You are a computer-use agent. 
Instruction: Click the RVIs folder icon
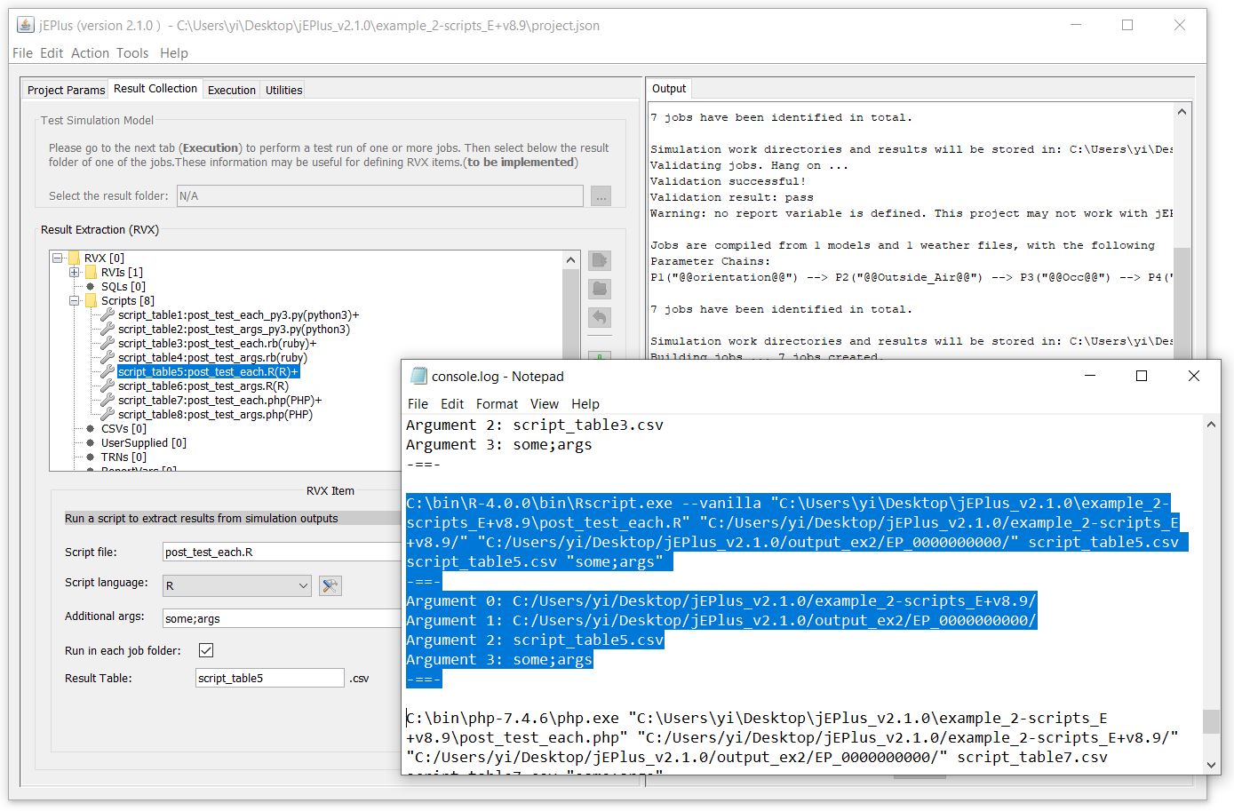(x=91, y=272)
